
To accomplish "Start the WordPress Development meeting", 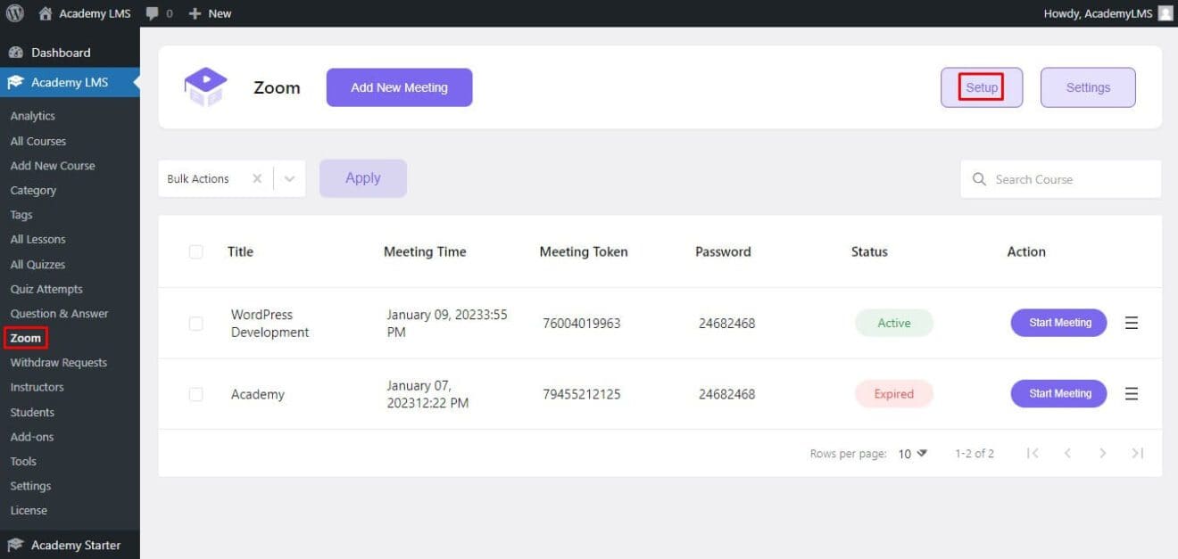I will point(1058,323).
